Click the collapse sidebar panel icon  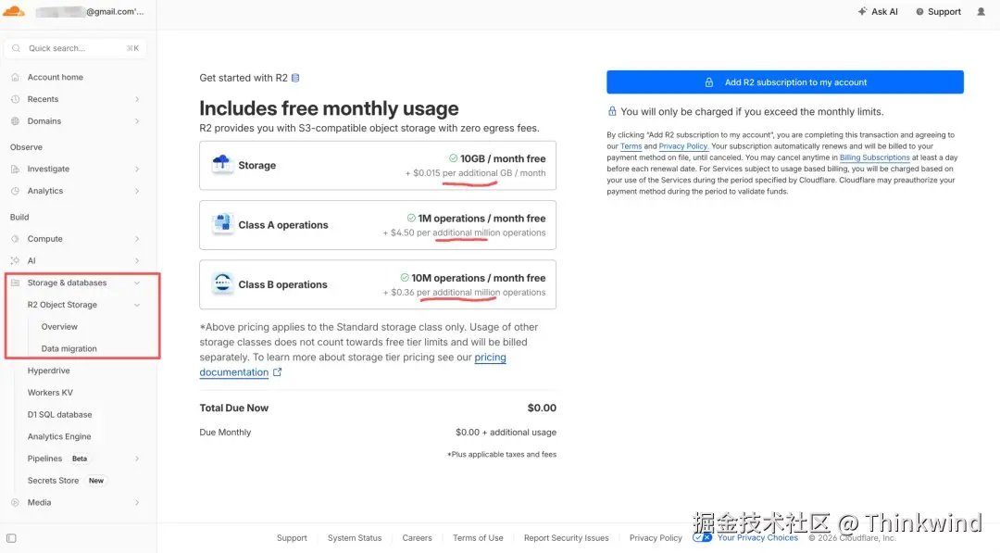click(x=11, y=538)
